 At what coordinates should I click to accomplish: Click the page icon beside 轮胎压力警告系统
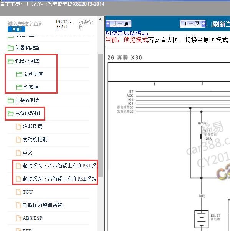pos(18,205)
